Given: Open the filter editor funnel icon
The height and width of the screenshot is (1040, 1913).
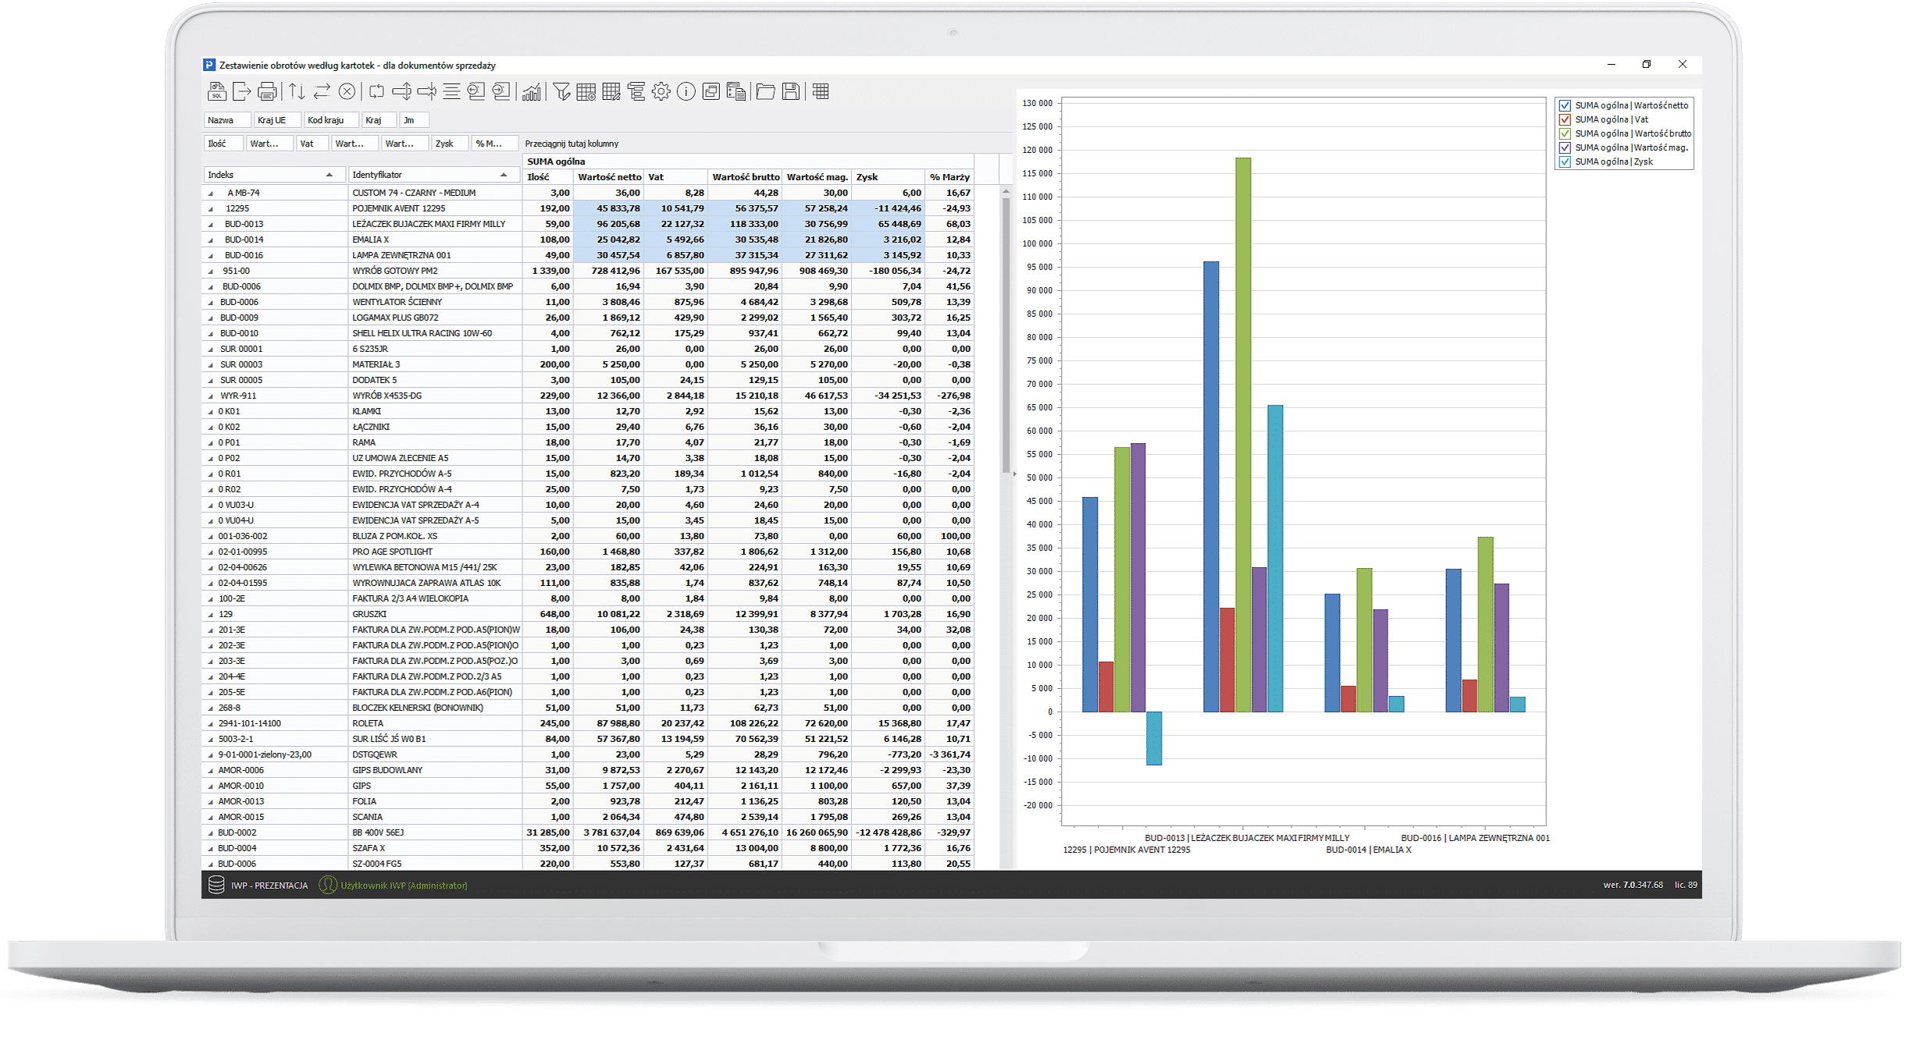Looking at the screenshot, I should tap(561, 92).
